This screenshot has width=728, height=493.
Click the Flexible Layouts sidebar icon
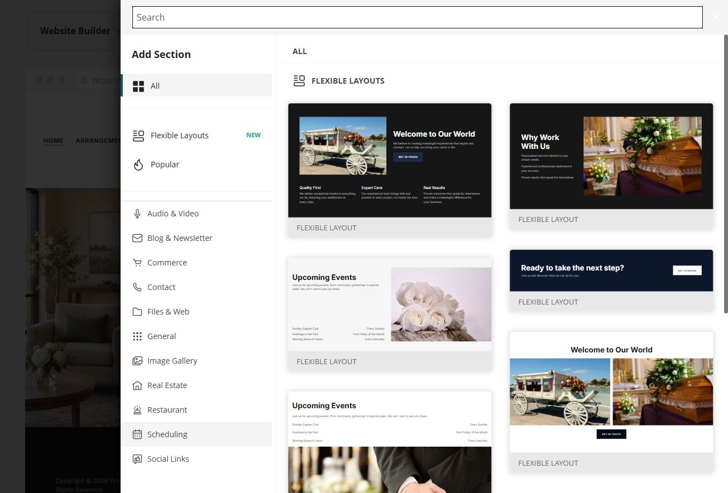pos(138,136)
